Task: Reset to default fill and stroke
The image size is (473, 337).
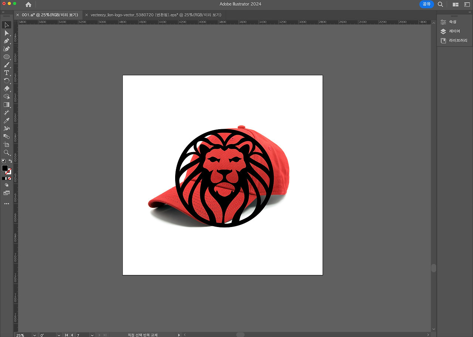Action: (x=3, y=161)
